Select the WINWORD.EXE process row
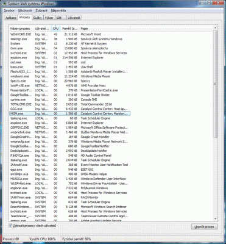226x244 pixels. click(69, 34)
